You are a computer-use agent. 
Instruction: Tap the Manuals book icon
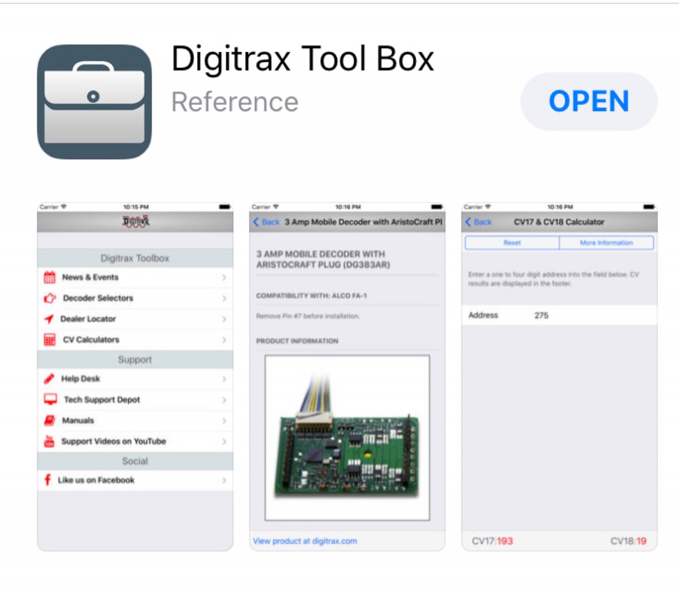pyautogui.click(x=50, y=421)
